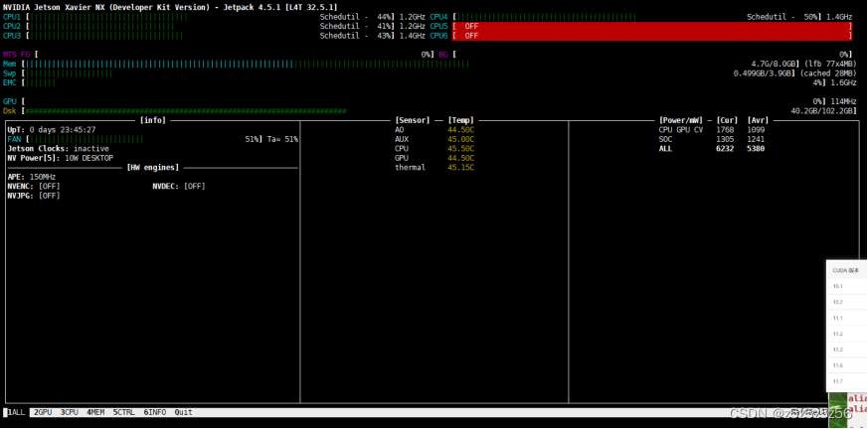Click the '(lfb 77x4MB)' text
868x429 pixels.
829,65
